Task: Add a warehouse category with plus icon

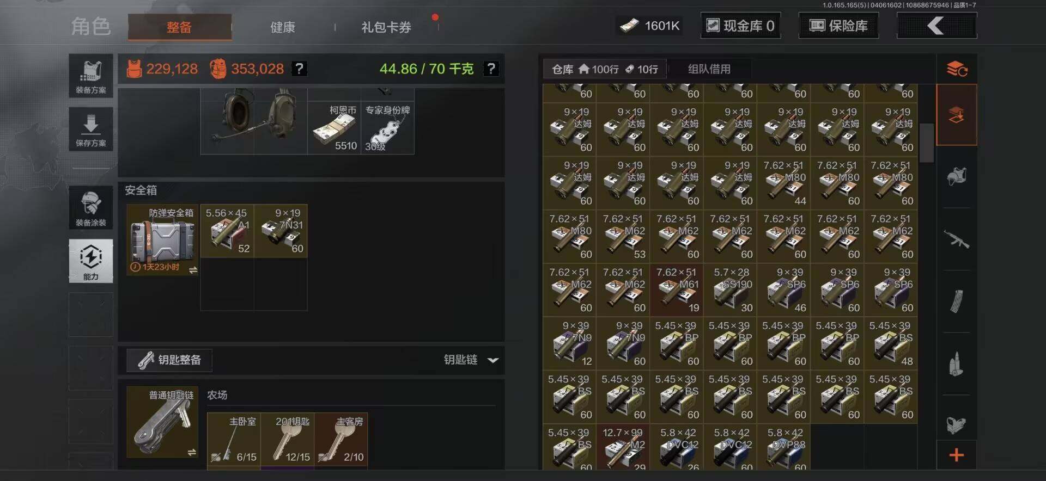Action: tap(957, 455)
